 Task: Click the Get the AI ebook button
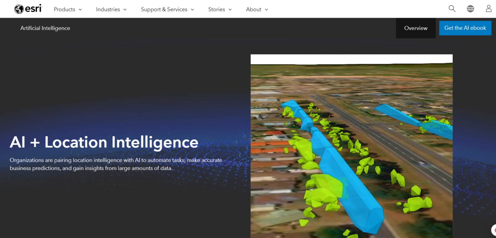pos(465,28)
